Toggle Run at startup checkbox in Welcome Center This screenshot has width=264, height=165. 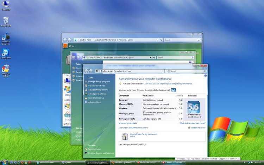[65, 124]
